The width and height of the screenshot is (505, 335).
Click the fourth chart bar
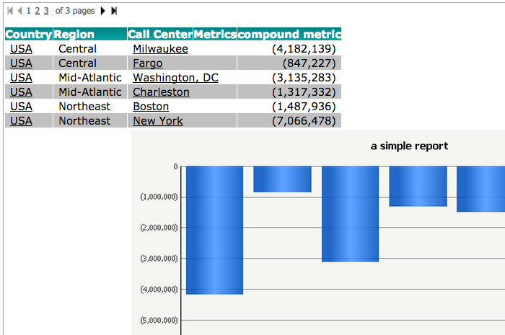point(418,186)
